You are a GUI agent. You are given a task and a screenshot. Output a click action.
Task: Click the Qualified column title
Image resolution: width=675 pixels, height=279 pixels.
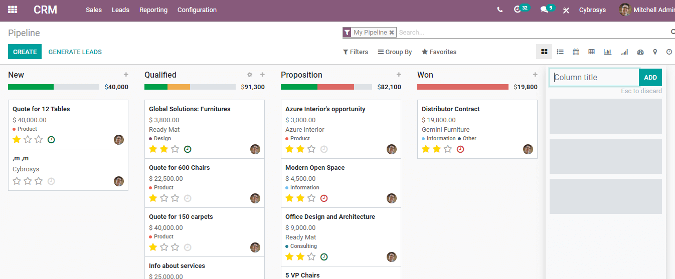160,75
